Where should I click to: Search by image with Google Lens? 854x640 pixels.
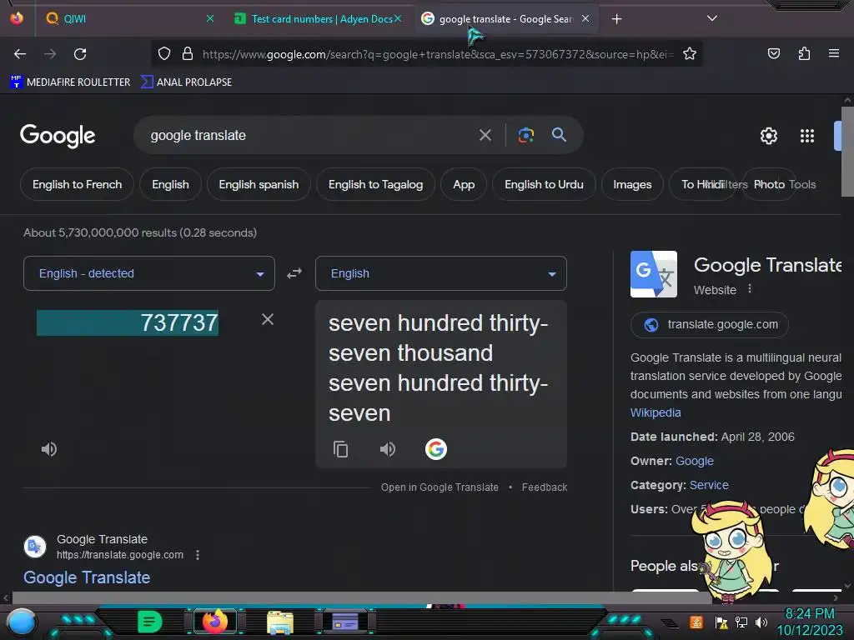525,135
